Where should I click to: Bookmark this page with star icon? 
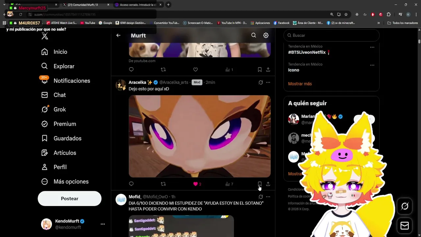[x=346, y=14]
